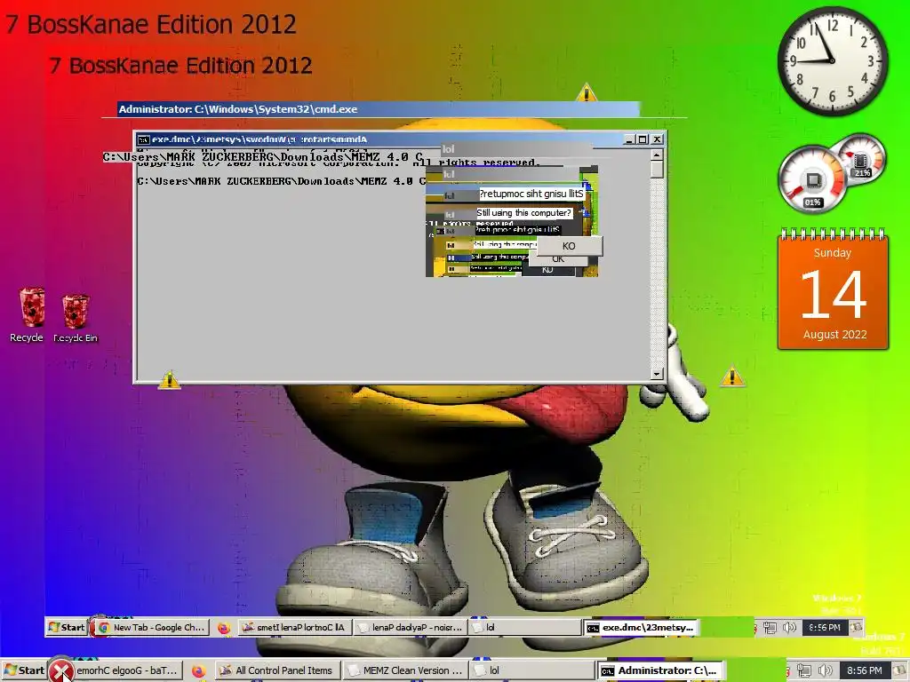
Task: Open the Start menu on the bottom taskbar
Action: coord(23,670)
